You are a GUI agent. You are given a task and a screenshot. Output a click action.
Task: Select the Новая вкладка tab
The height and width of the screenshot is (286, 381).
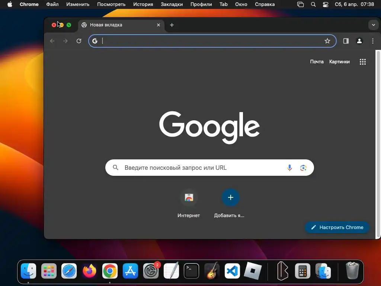pos(122,25)
